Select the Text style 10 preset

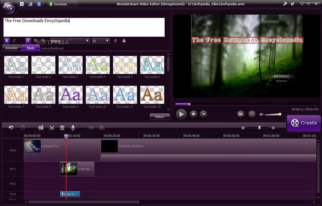pos(98,95)
